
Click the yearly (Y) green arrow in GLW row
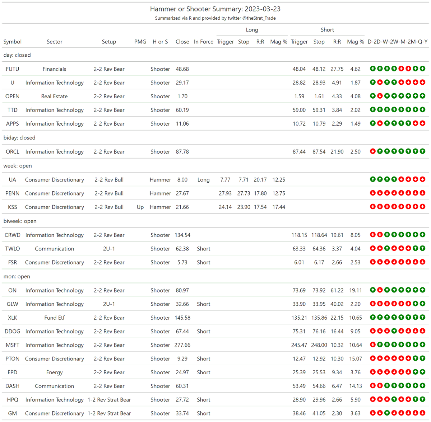click(x=422, y=303)
